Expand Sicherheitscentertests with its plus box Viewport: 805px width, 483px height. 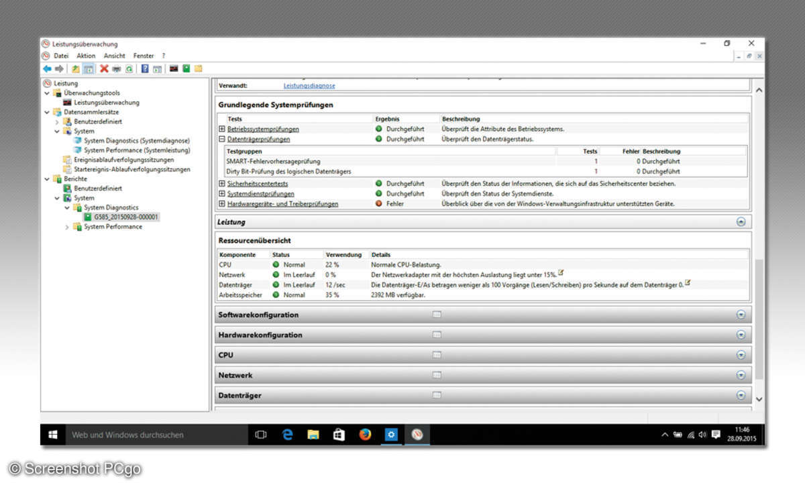point(222,183)
